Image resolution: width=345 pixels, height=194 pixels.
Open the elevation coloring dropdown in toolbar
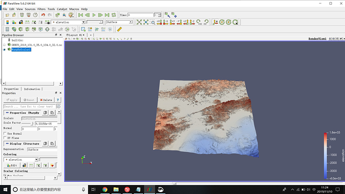click(68, 22)
